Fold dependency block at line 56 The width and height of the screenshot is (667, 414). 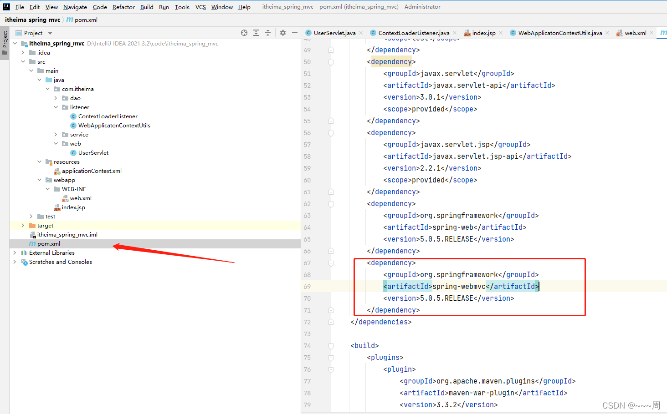pyautogui.click(x=331, y=133)
